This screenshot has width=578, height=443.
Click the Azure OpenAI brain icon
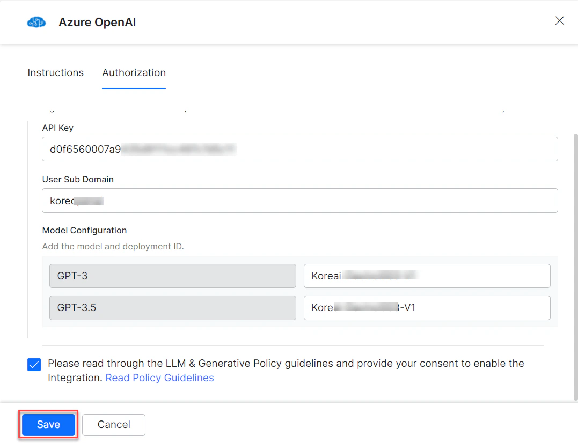pos(36,23)
